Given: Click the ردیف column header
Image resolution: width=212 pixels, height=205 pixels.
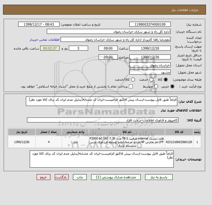Looking at the screenshot, I should pyautogui.click(x=197, y=132).
